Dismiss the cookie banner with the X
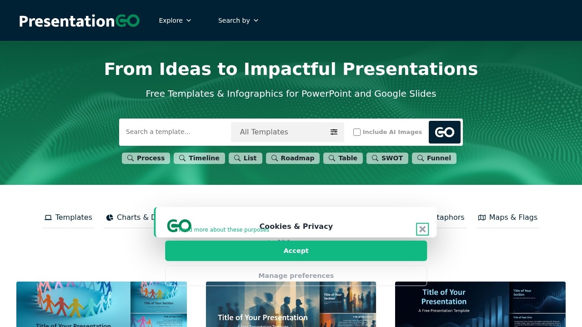 (x=422, y=229)
